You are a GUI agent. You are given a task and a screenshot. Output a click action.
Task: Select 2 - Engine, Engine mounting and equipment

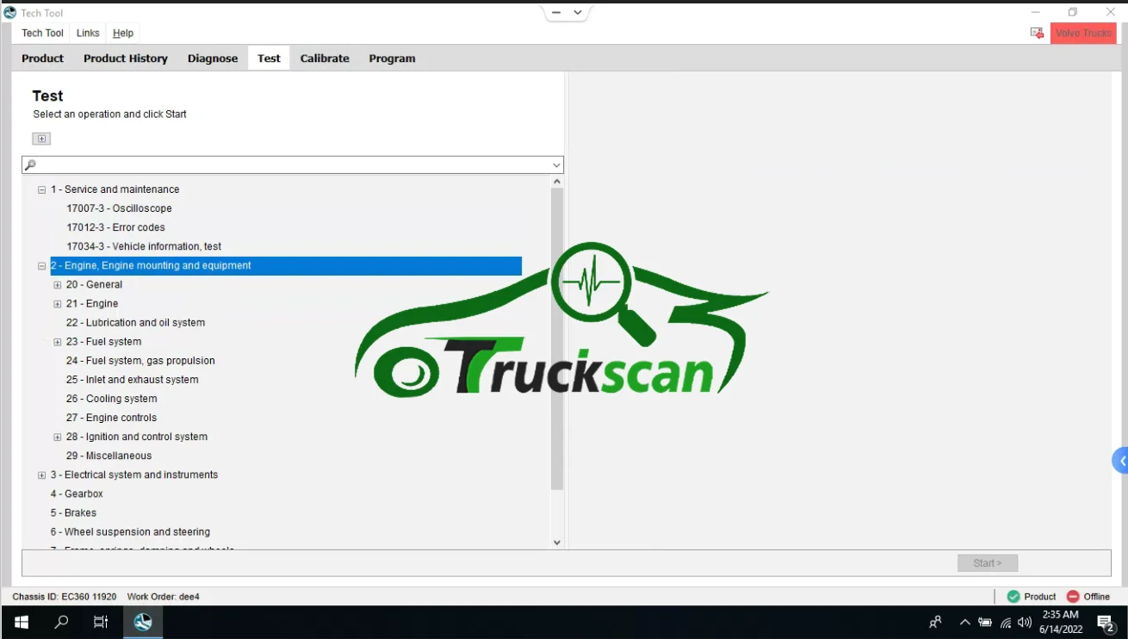click(286, 266)
